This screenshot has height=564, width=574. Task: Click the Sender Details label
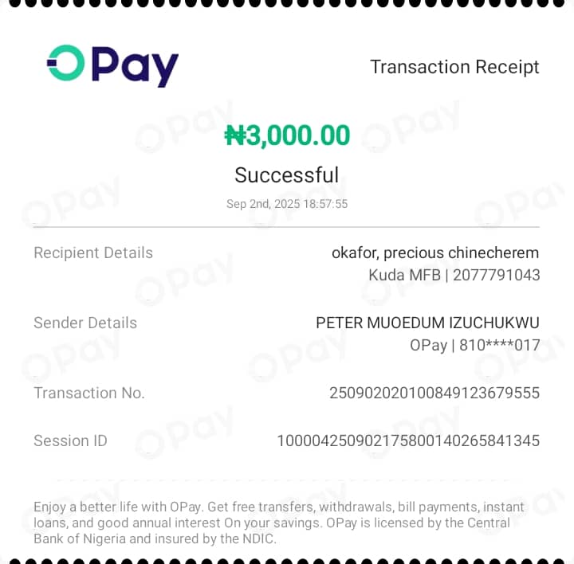[x=85, y=323]
